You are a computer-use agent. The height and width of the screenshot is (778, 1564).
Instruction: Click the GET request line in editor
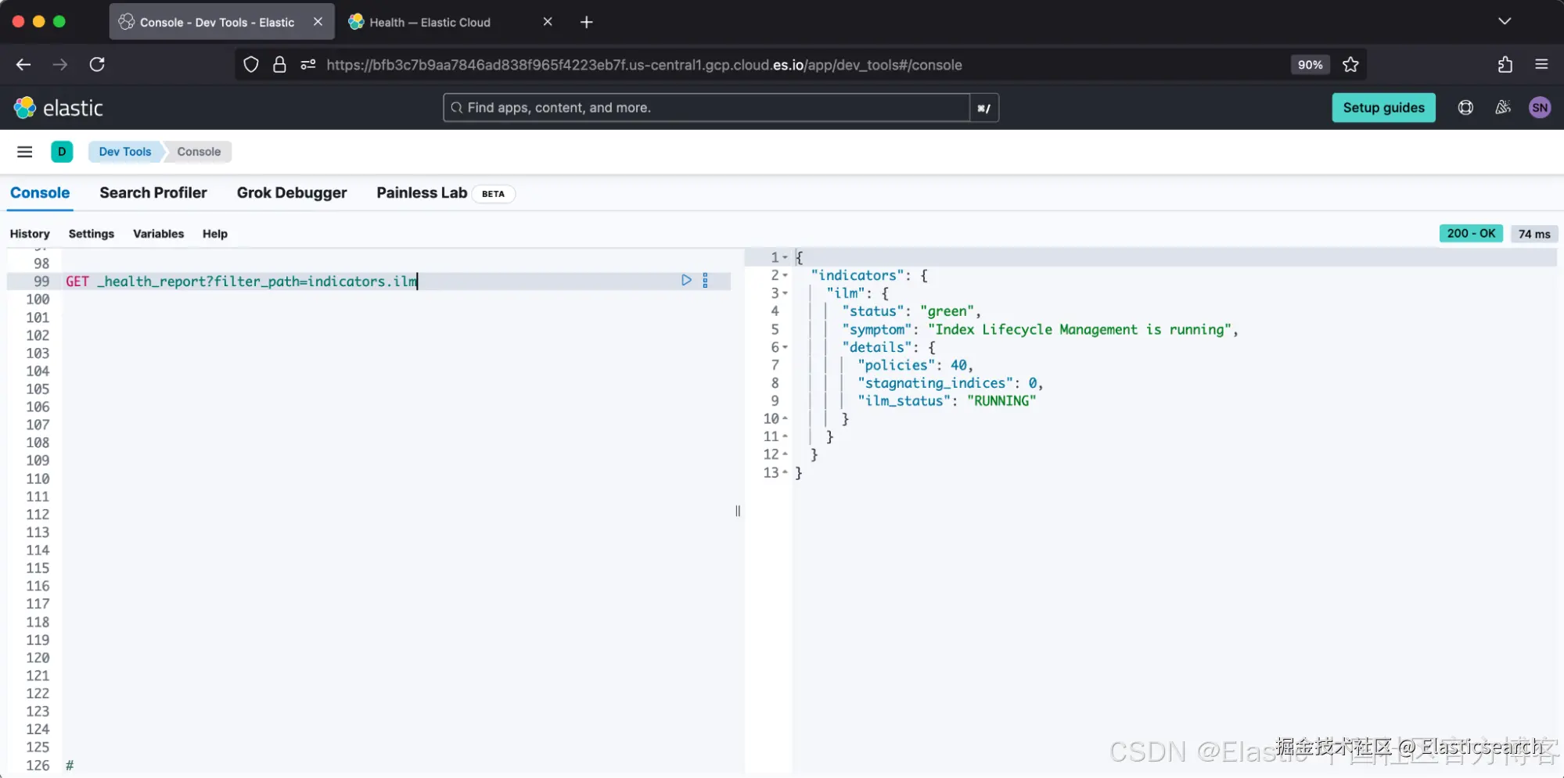click(x=242, y=281)
